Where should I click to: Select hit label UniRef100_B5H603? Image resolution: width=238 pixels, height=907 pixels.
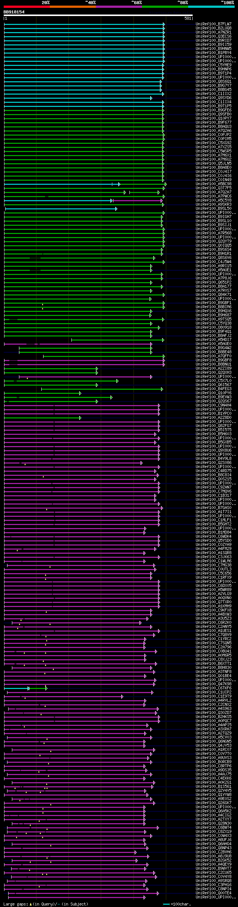[213, 434]
